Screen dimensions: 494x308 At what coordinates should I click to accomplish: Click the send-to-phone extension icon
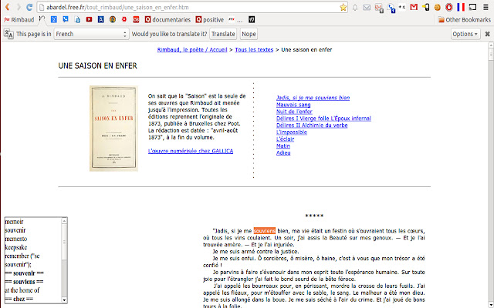coord(425,7)
